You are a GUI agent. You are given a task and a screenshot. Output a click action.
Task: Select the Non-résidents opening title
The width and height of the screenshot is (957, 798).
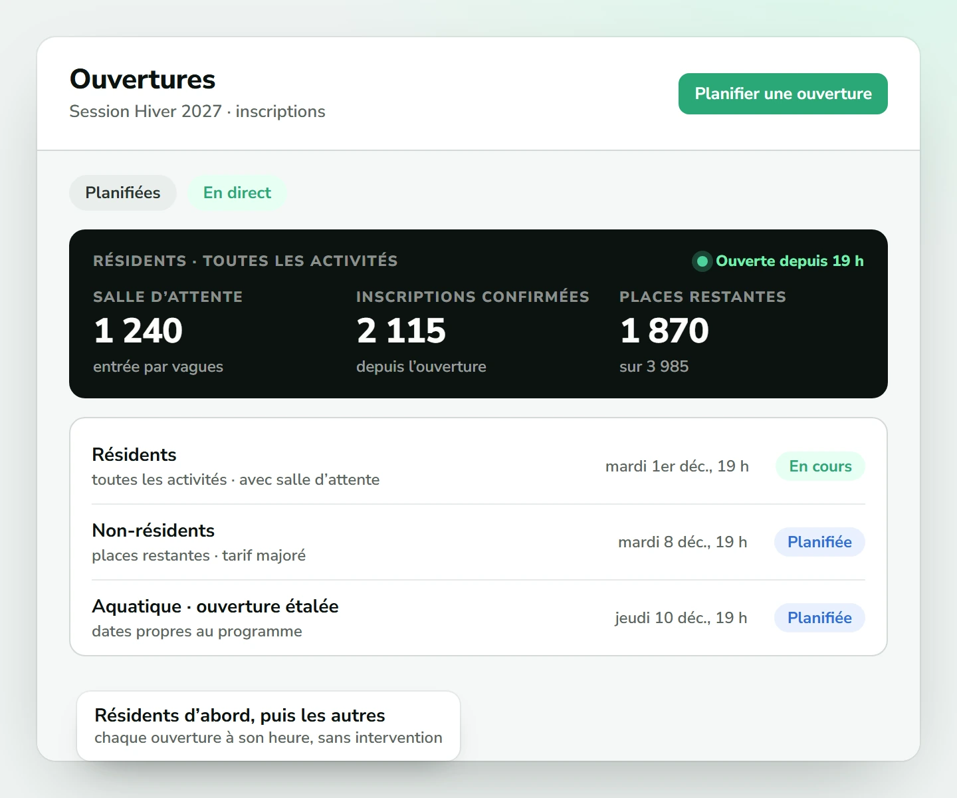point(154,531)
